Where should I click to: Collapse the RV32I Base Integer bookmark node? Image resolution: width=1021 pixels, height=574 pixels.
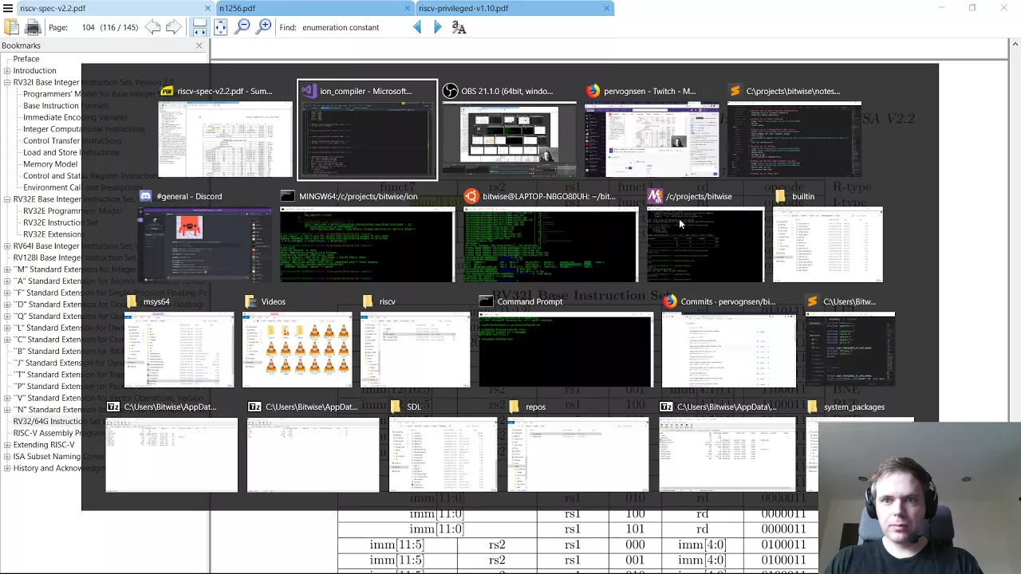coord(6,82)
